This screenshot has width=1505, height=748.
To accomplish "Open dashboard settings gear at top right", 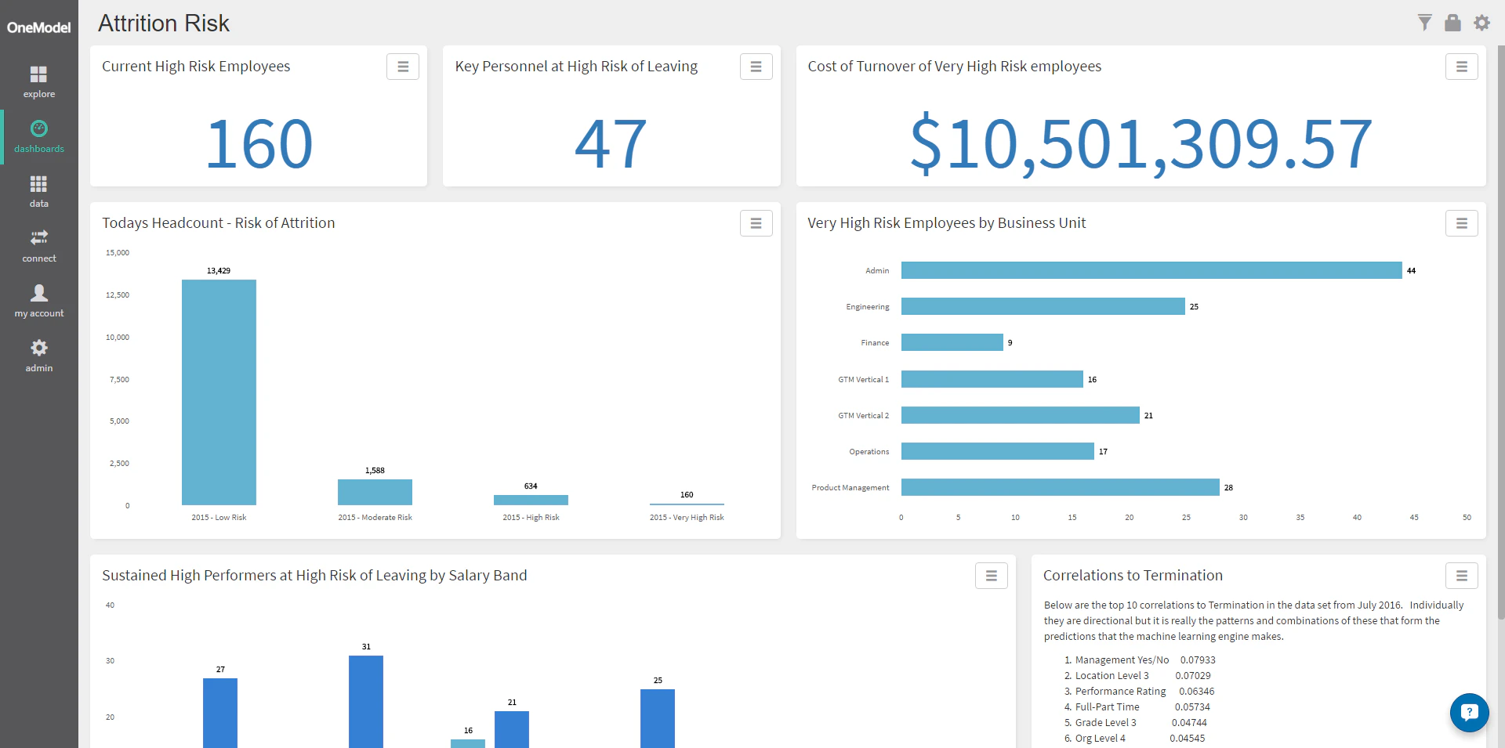I will tap(1481, 23).
